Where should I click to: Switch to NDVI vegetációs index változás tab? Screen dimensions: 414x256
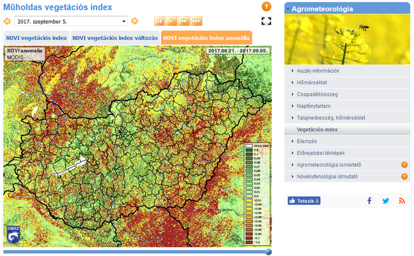click(115, 38)
